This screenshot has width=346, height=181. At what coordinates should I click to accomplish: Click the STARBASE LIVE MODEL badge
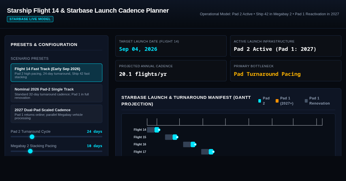point(30,19)
